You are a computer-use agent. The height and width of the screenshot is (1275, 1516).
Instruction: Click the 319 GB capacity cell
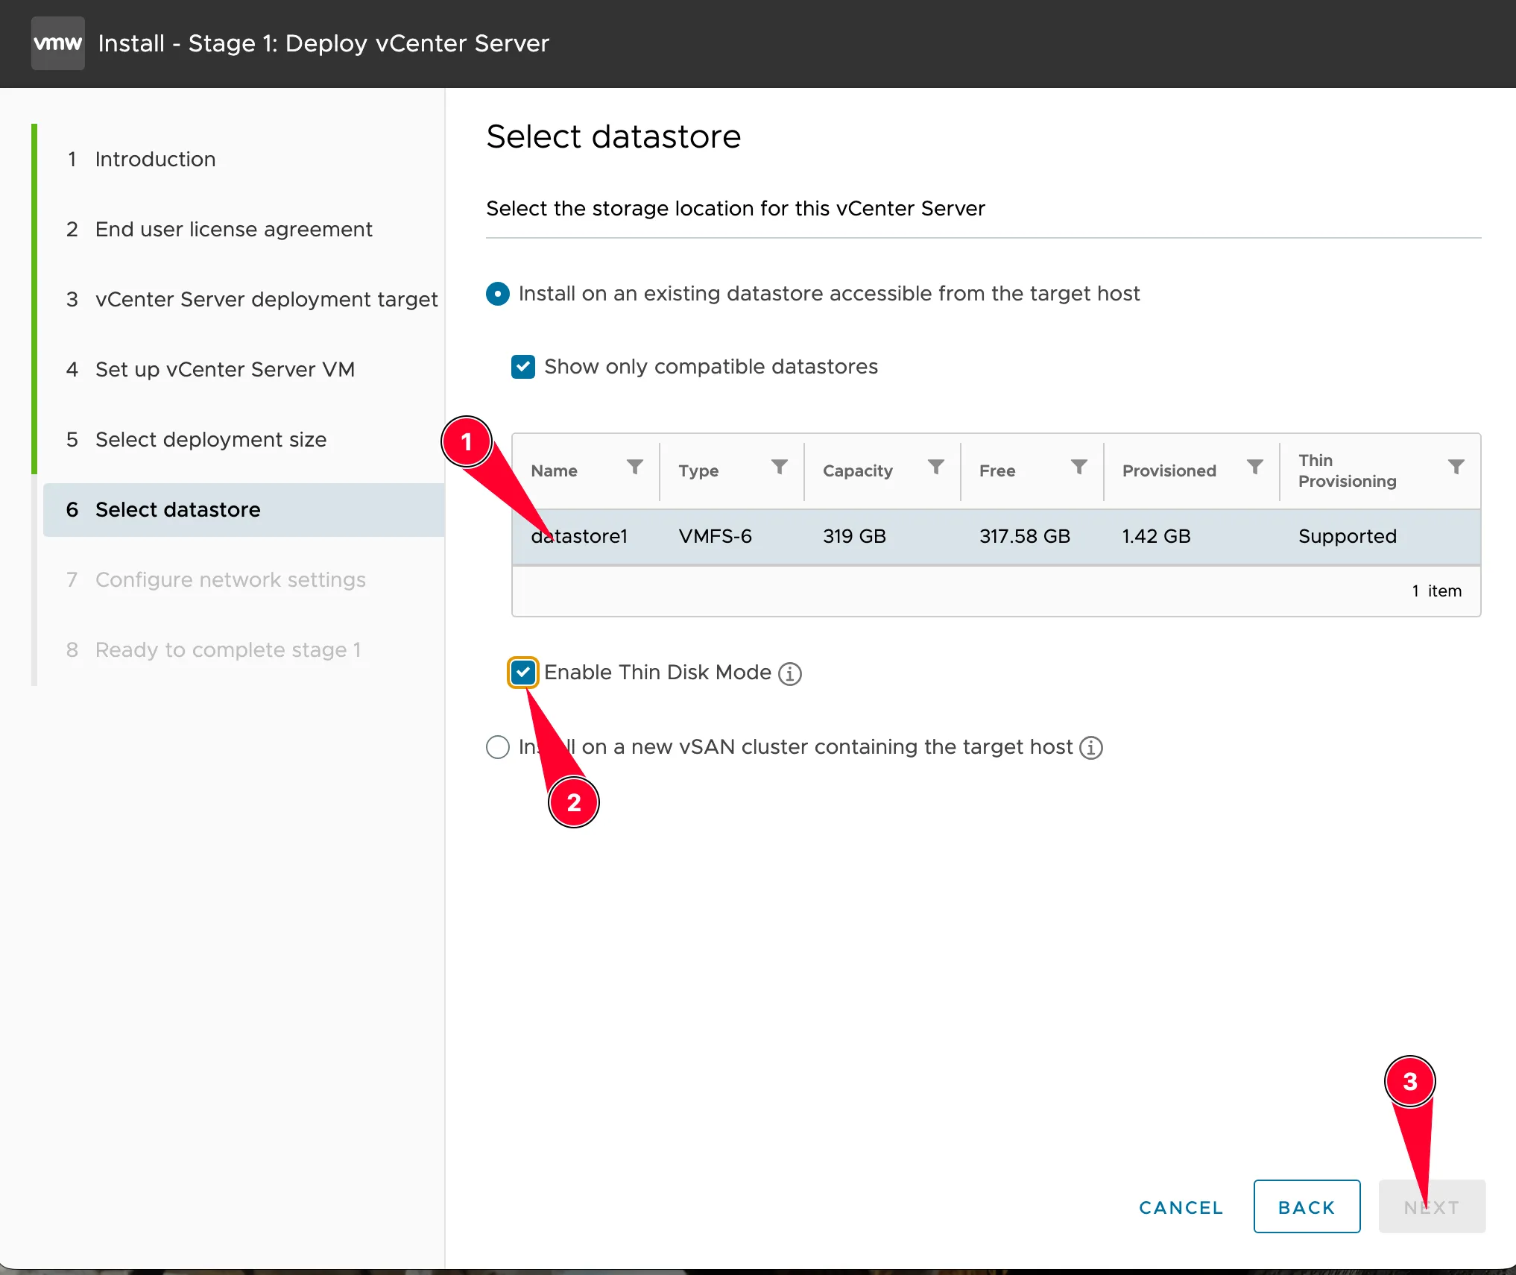[x=854, y=536]
